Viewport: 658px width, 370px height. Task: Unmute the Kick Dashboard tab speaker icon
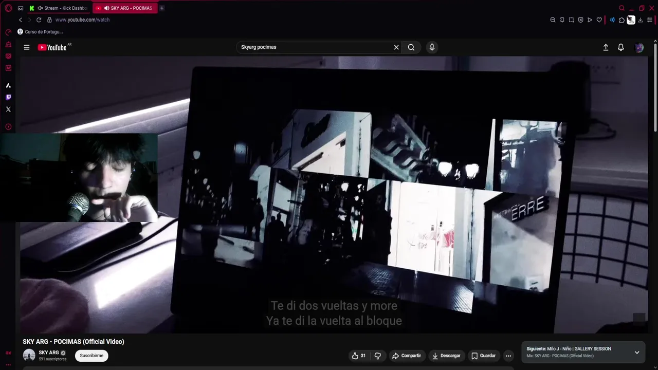coord(40,8)
